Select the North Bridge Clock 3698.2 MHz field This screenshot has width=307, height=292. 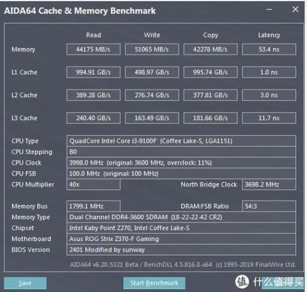269,185
